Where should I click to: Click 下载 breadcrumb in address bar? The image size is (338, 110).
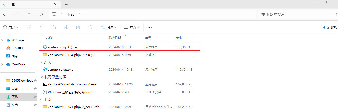(71, 14)
